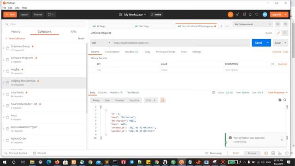Screen dimensions: 295x166
Task: Open the comments icon next to pencil
Action: [x=285, y=33]
